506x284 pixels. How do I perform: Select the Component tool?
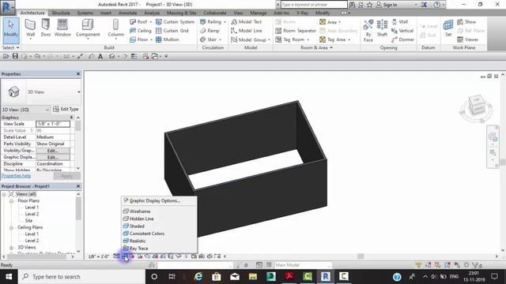(x=88, y=28)
